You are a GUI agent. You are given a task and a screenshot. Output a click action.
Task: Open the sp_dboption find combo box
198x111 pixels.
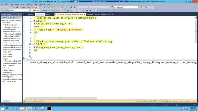[126, 7]
